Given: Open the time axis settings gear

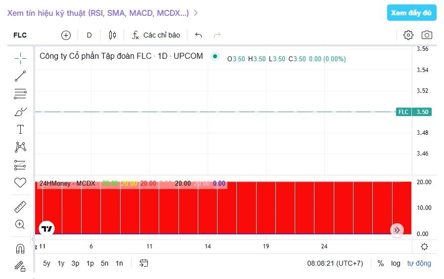Looking at the screenshot, I should click(x=424, y=247).
